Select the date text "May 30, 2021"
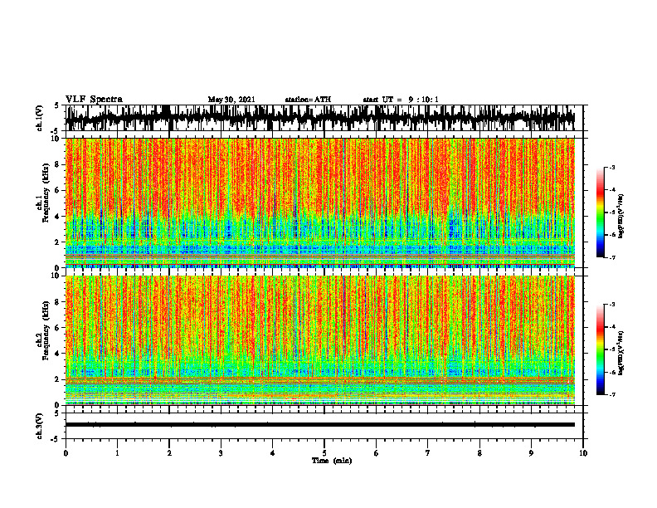Viewport: 657px width, 508px height. [231, 100]
